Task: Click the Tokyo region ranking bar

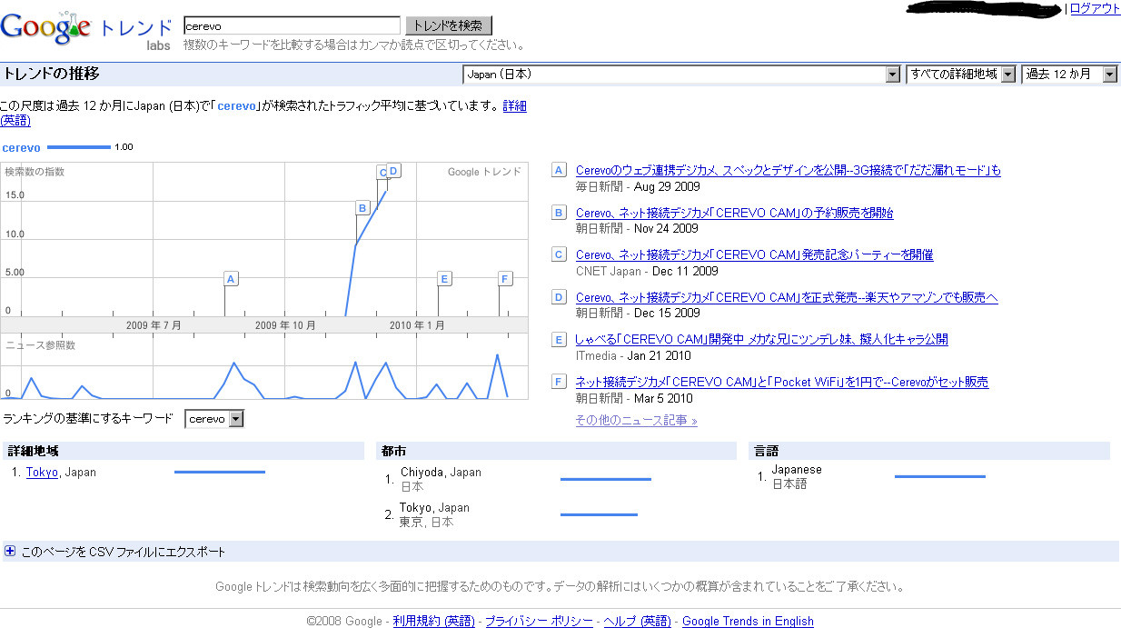Action: coord(219,472)
